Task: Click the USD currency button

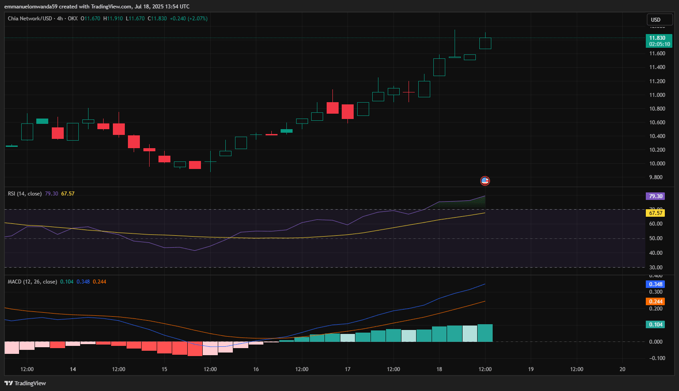Action: [x=660, y=19]
